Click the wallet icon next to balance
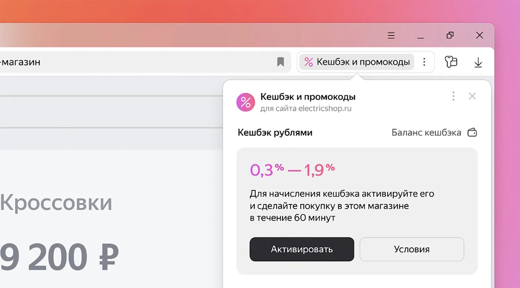Screen dimensions: 520x288 click(x=472, y=132)
